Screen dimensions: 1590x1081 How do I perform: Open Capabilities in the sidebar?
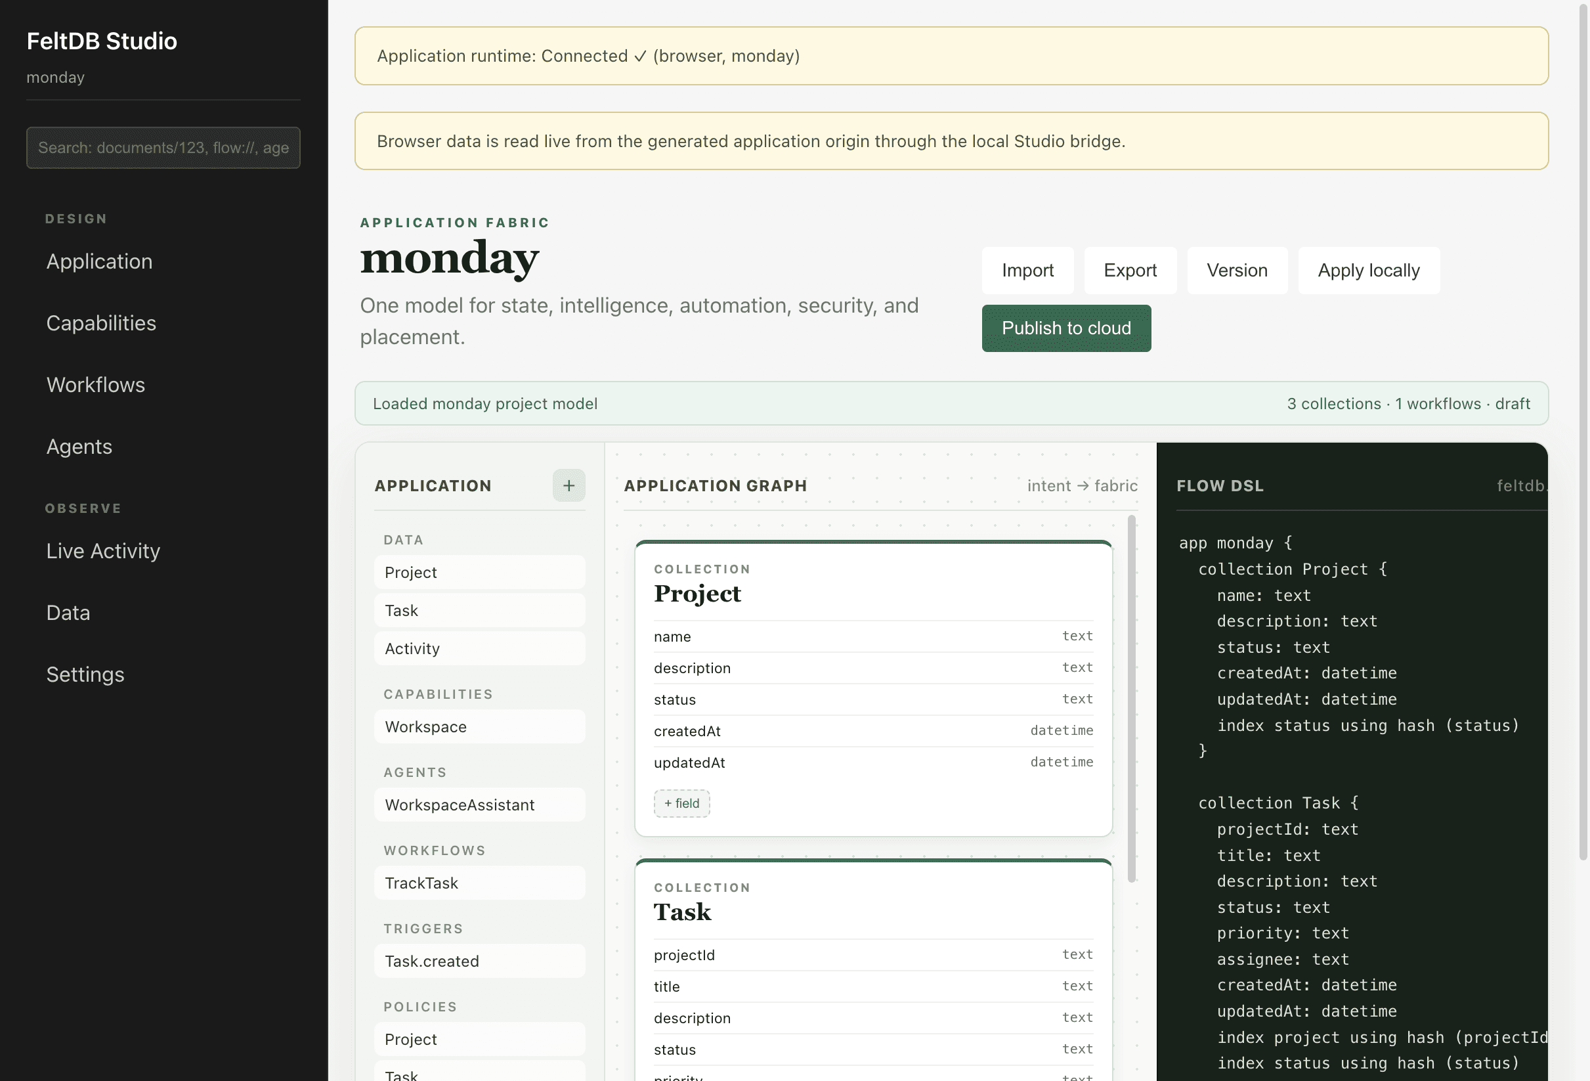[101, 323]
